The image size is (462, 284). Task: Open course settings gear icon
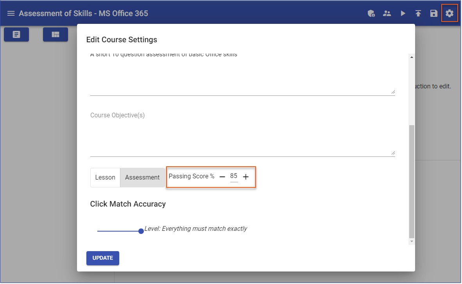pyautogui.click(x=449, y=13)
